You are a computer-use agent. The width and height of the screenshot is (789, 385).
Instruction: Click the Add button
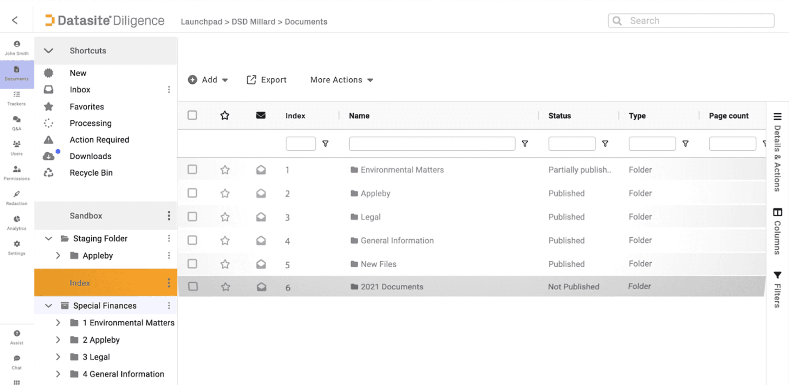pyautogui.click(x=208, y=80)
